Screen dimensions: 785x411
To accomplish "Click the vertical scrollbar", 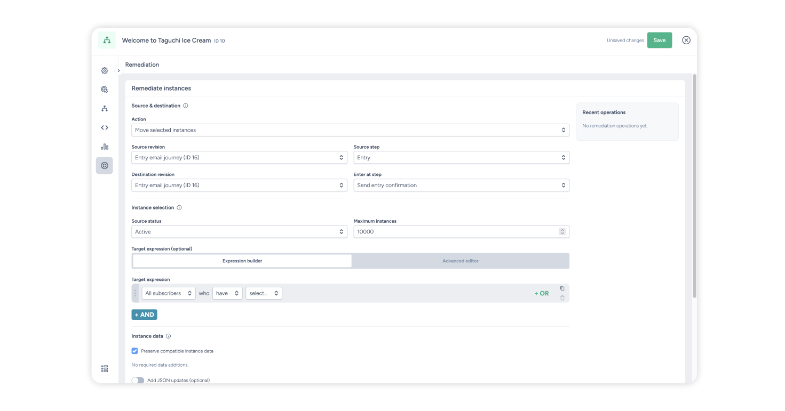I will pos(694,186).
